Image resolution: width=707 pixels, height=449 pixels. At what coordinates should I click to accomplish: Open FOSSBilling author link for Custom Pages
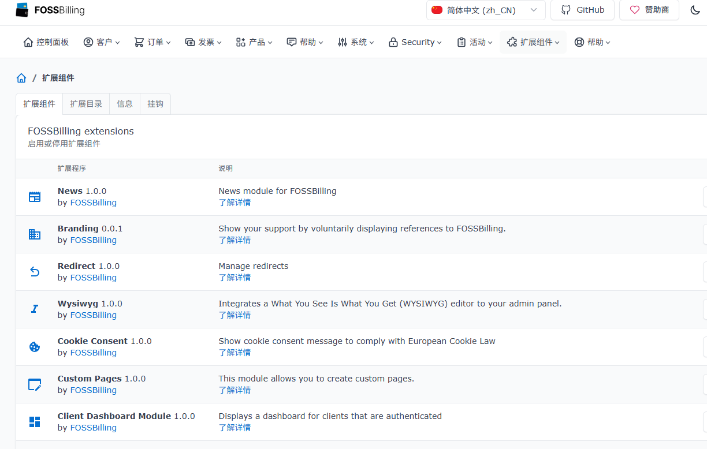pos(94,390)
